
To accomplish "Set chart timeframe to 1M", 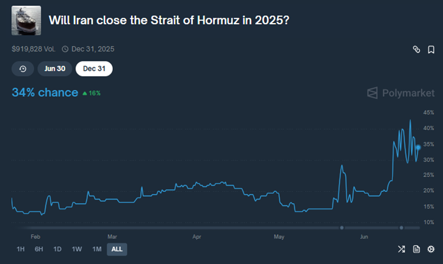I will pos(97,249).
